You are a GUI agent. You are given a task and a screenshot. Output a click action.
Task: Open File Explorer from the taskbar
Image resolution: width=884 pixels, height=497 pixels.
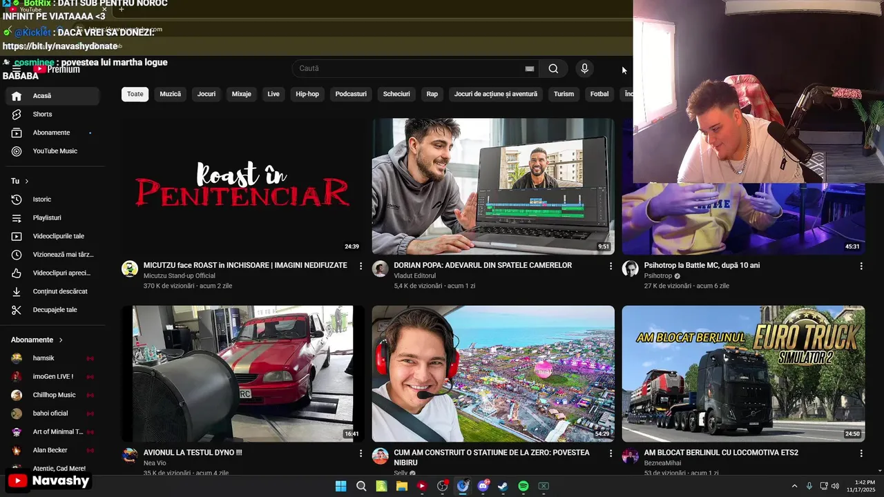coord(401,487)
